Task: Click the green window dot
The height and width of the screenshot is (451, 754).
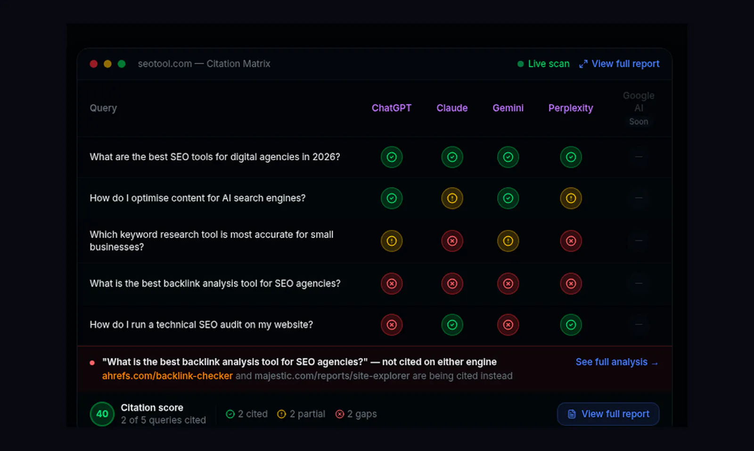Action: coord(122,64)
